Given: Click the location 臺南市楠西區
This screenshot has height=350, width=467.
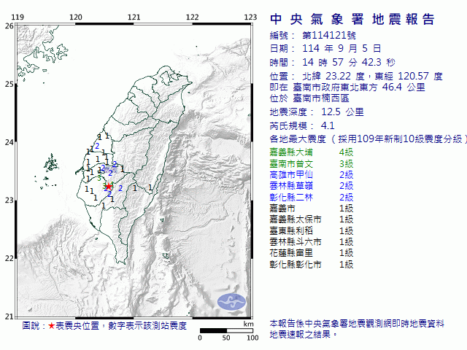Looking at the screenshot, I should [321, 98].
